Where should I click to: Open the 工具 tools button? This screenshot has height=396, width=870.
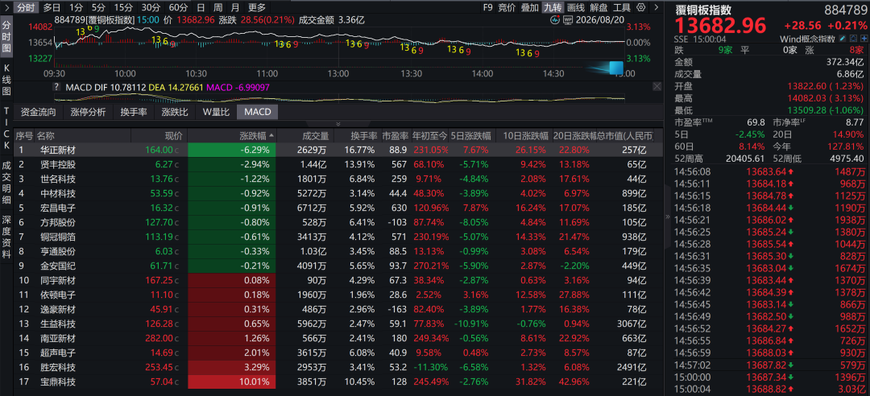click(622, 8)
